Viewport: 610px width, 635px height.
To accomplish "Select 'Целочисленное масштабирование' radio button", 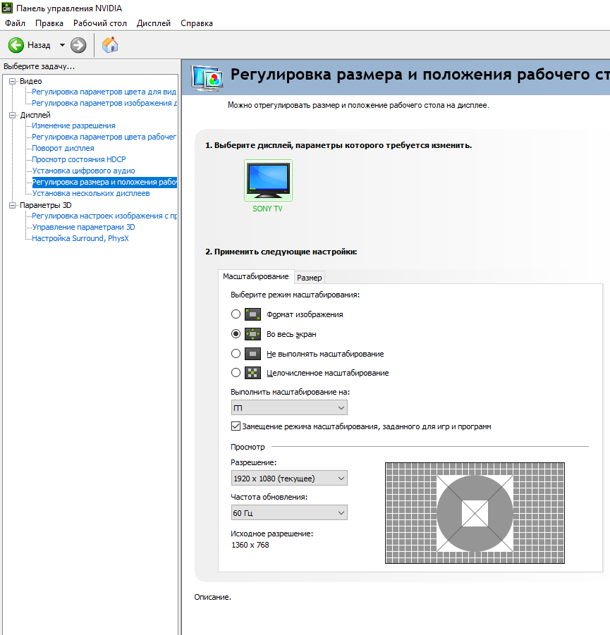I will pos(236,373).
